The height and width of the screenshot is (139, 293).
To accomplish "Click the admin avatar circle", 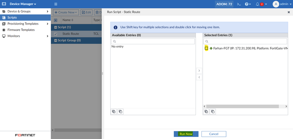I will tap(276, 4).
